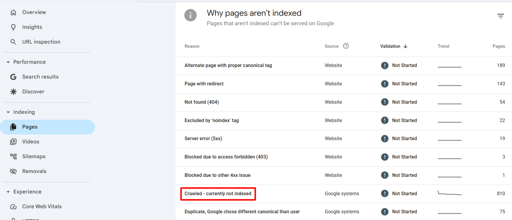The width and height of the screenshot is (512, 220).
Task: Click the Sitemaps tree icon
Action: (x=13, y=157)
